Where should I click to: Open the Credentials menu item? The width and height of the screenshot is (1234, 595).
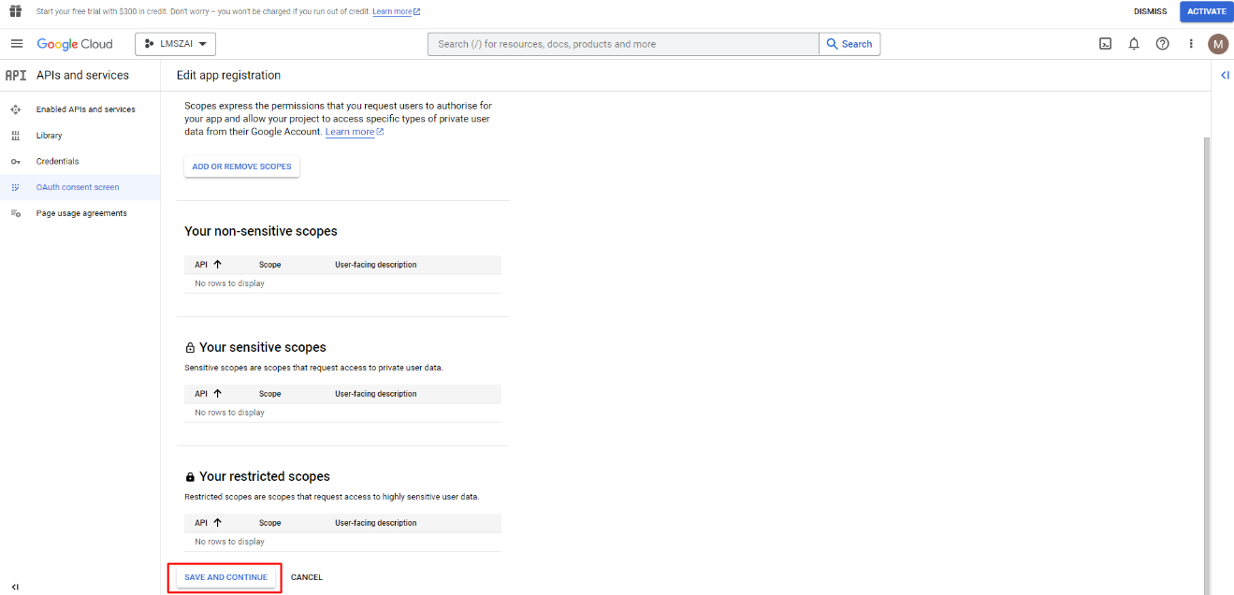click(57, 161)
